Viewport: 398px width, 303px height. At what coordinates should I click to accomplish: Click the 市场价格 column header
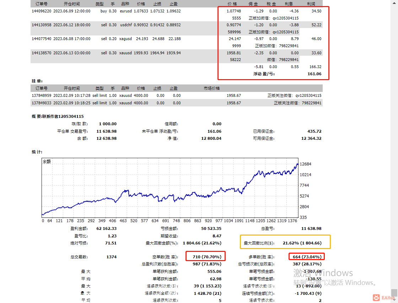tap(212, 88)
